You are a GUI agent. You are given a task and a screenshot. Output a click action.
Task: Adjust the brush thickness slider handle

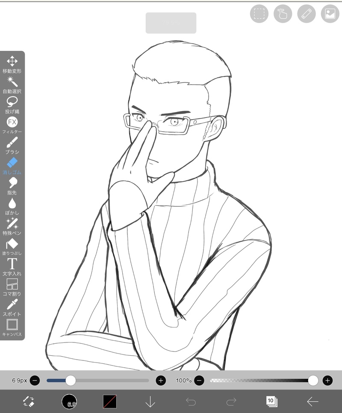pyautogui.click(x=70, y=381)
